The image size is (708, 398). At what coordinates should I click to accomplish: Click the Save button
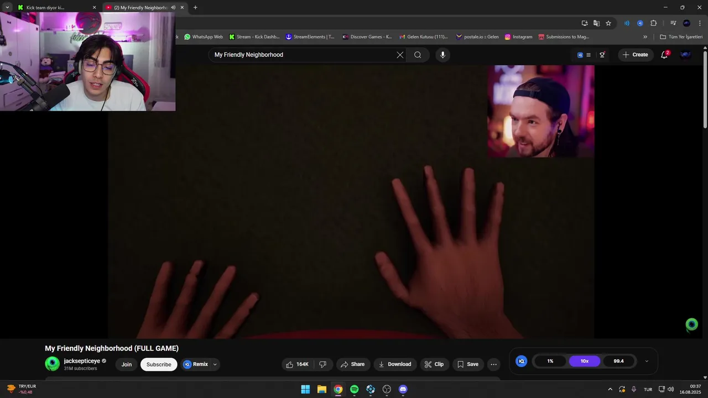(468, 364)
